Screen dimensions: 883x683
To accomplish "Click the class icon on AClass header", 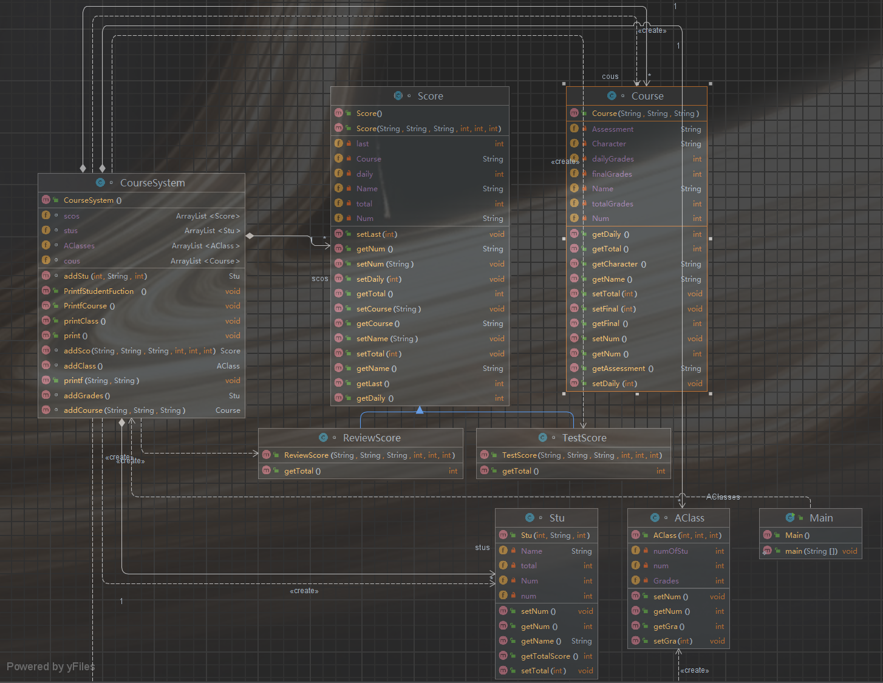I will click(655, 518).
